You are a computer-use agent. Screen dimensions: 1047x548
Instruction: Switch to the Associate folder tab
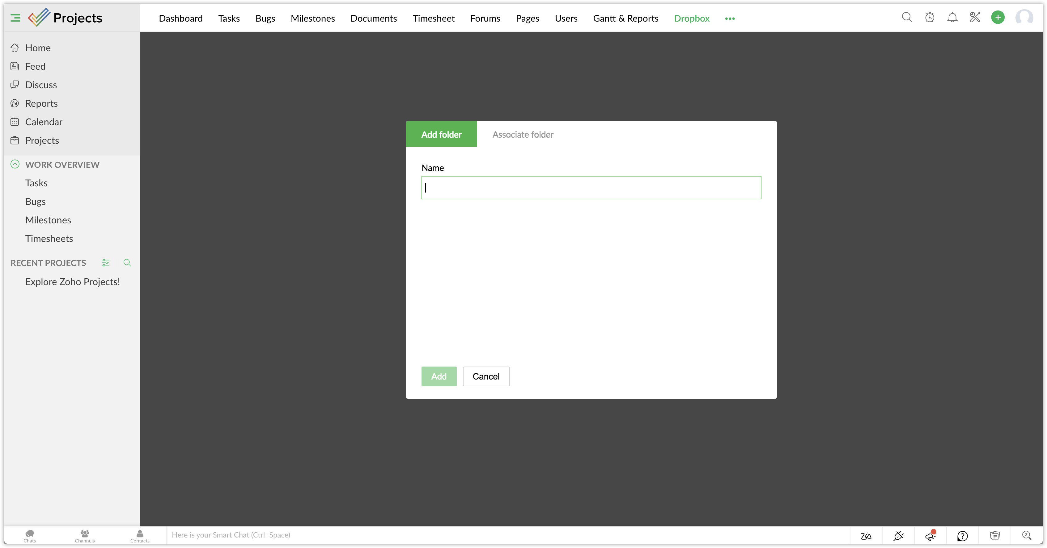point(523,134)
